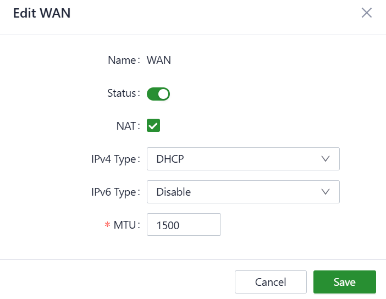
Task: Click the NAT field label
Action: [125, 126]
